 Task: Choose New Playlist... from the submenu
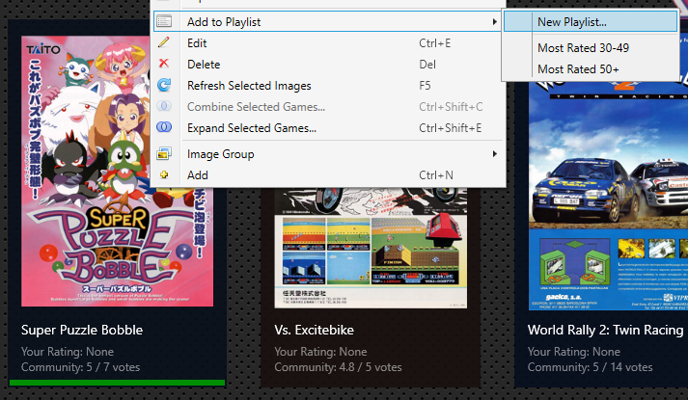pyautogui.click(x=591, y=21)
